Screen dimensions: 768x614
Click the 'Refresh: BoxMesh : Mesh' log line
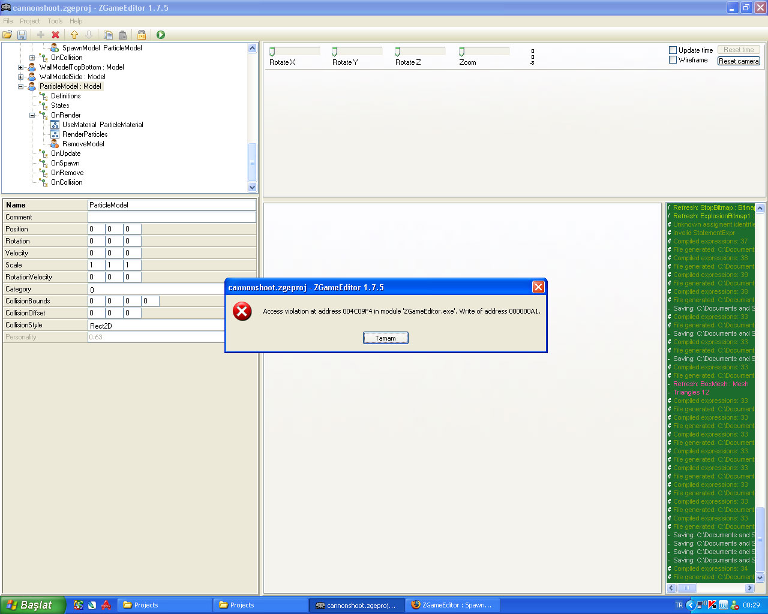[710, 384]
